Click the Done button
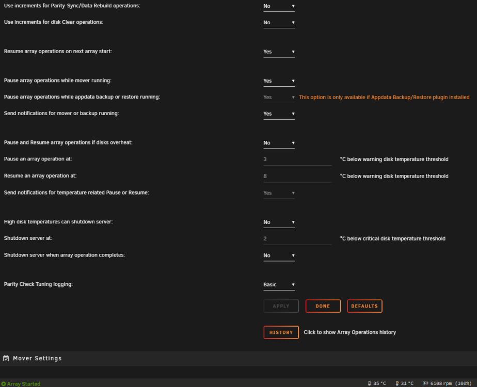The image size is (477, 387). (x=323, y=306)
